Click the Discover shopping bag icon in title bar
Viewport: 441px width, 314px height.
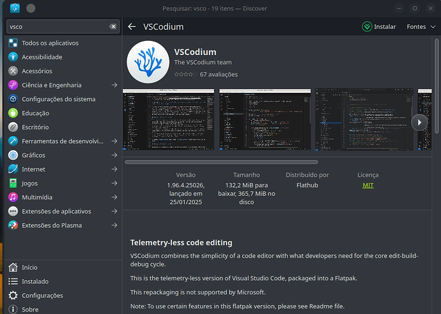(x=15, y=8)
